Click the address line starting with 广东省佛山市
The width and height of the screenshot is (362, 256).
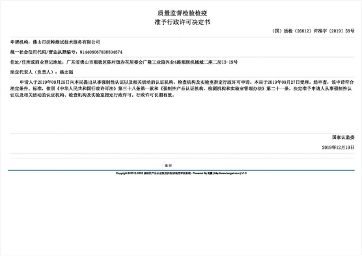pos(152,62)
